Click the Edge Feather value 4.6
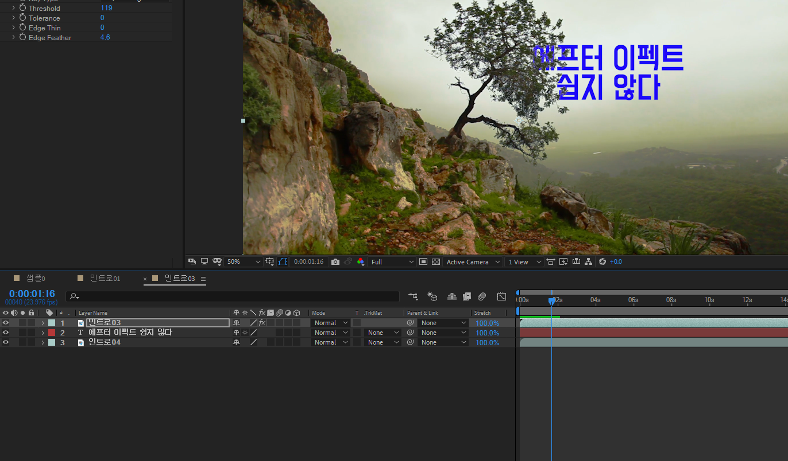788x461 pixels. tap(105, 37)
